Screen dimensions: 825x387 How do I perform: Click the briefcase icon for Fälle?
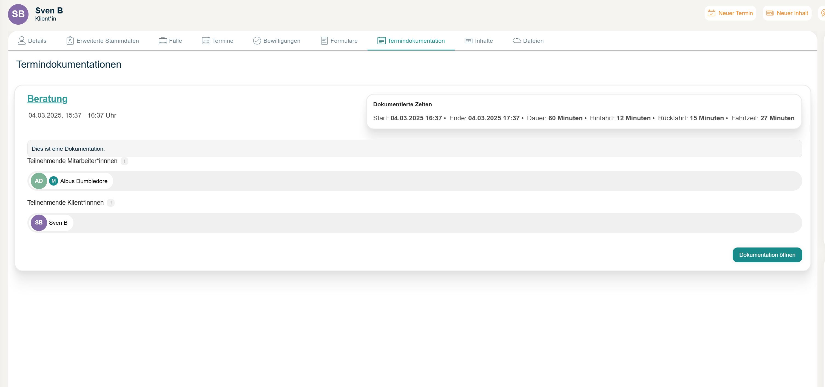coord(163,41)
